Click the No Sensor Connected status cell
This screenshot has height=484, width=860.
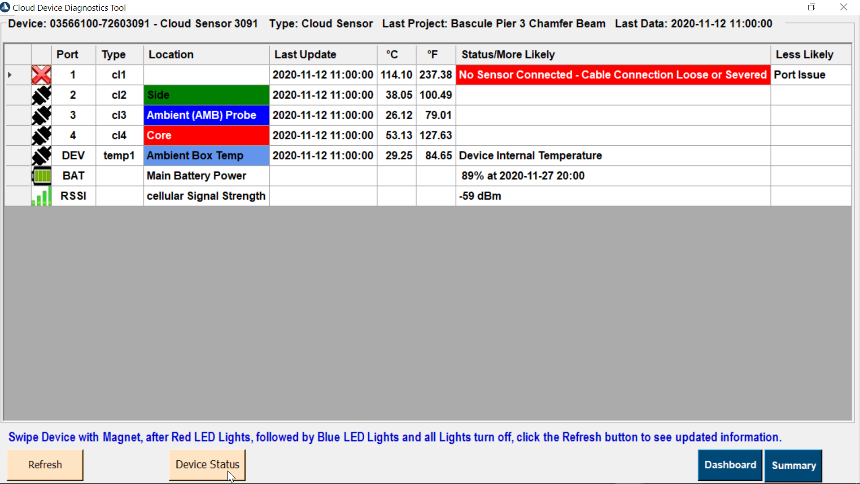tap(613, 75)
